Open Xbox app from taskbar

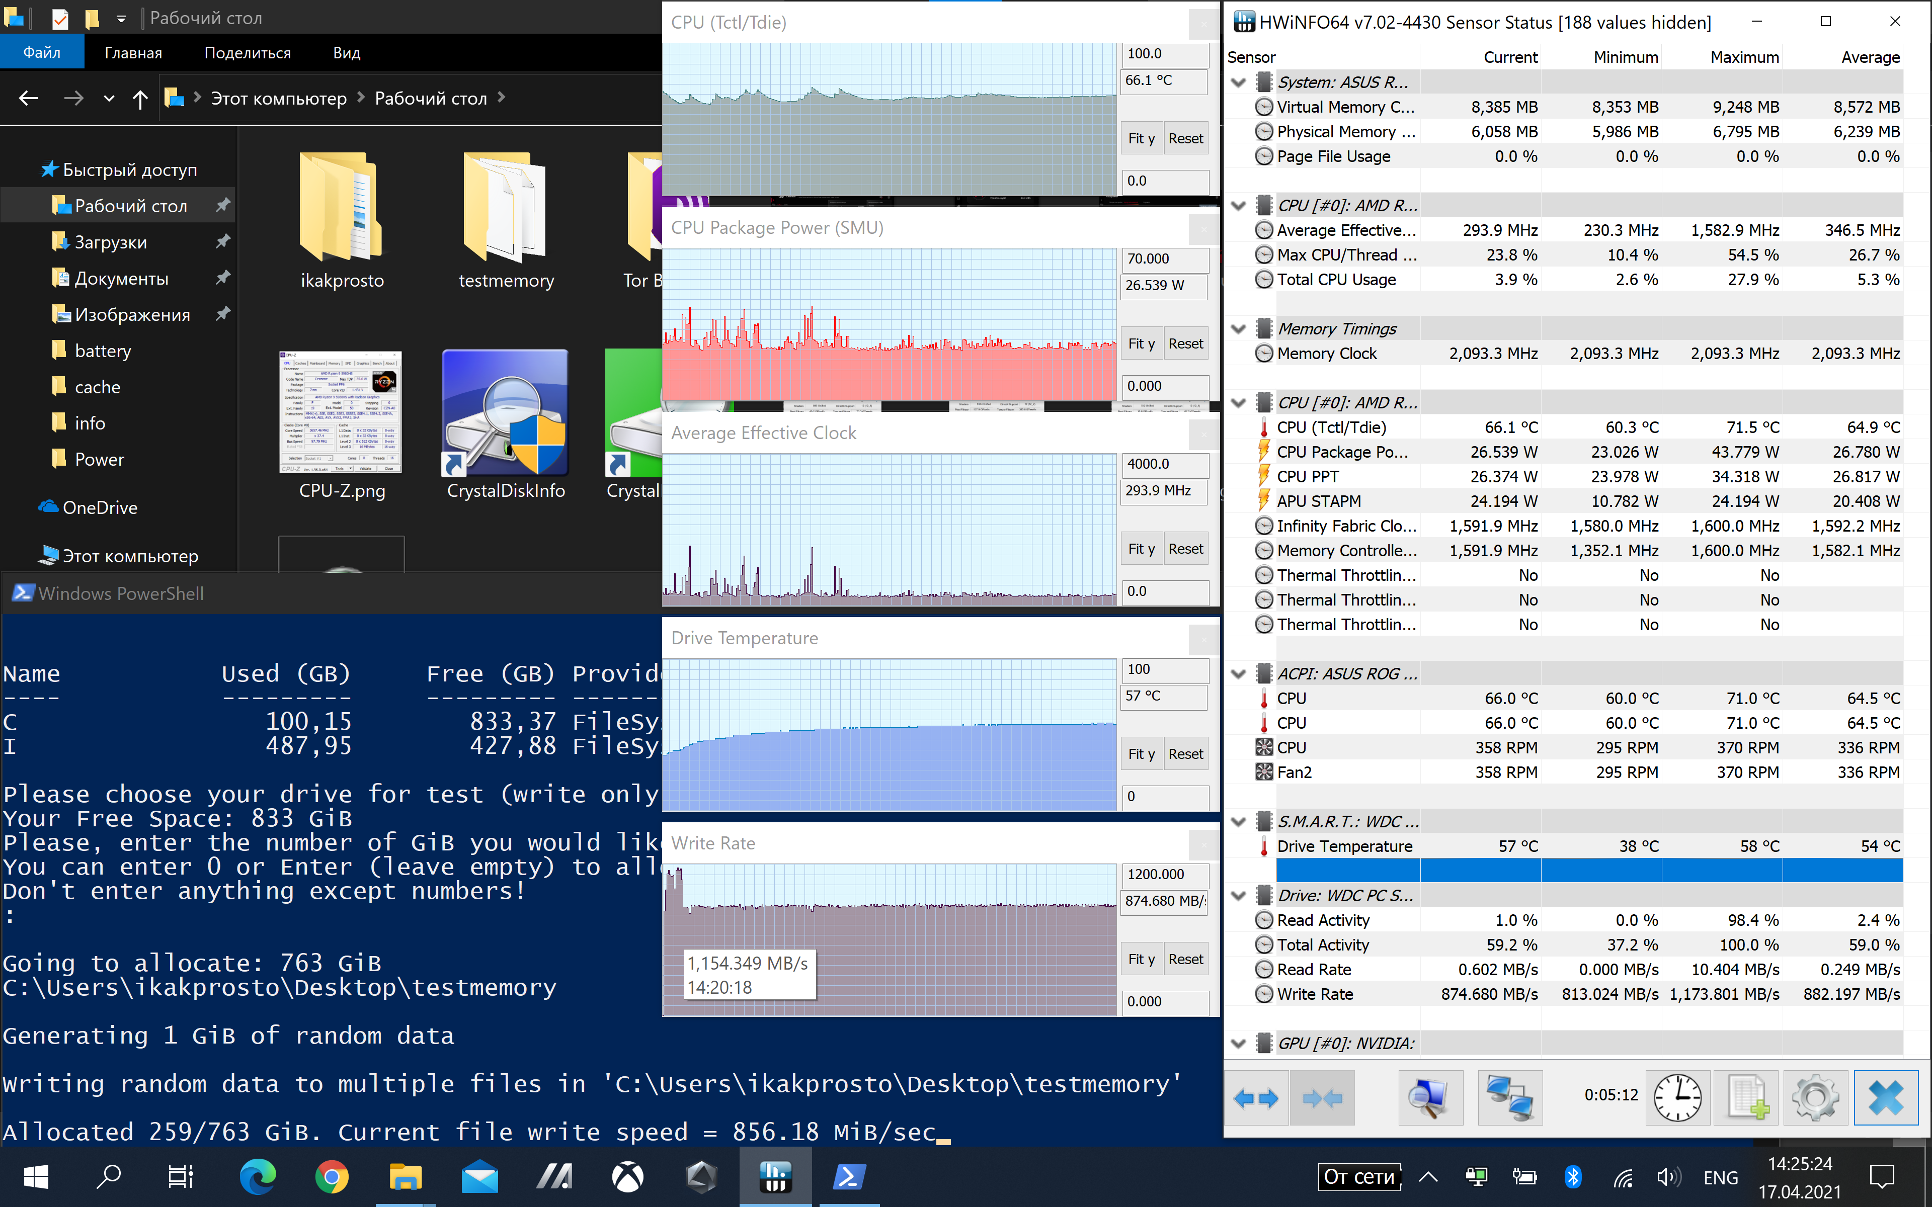point(628,1177)
